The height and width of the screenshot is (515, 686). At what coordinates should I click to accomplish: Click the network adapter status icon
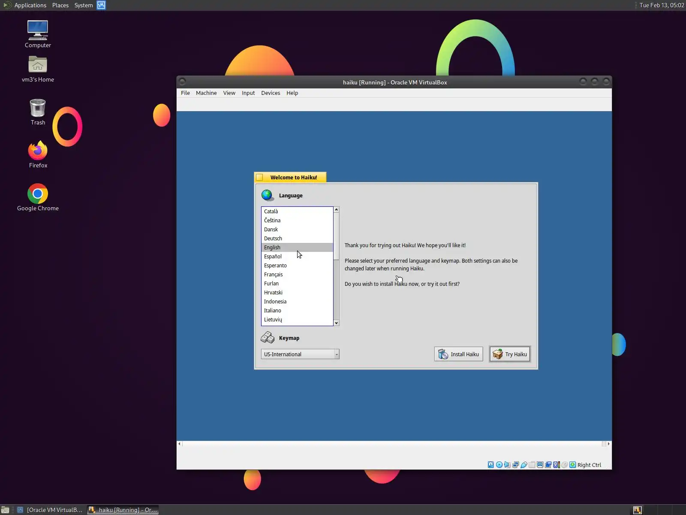(516, 465)
